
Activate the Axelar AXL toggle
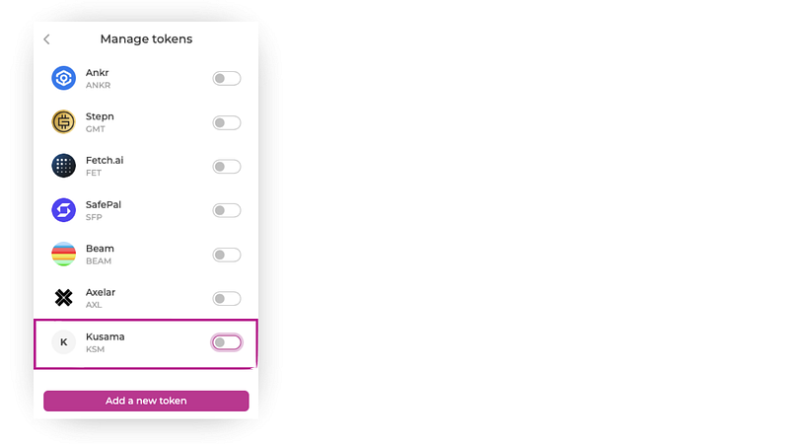pyautogui.click(x=227, y=298)
